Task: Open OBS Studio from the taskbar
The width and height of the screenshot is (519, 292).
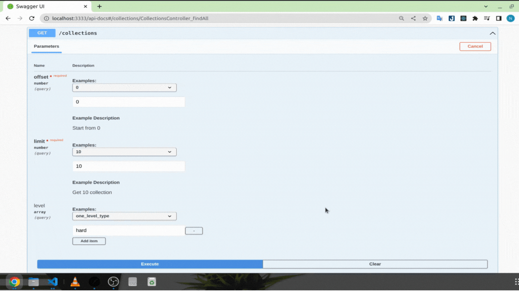Action: click(113, 281)
